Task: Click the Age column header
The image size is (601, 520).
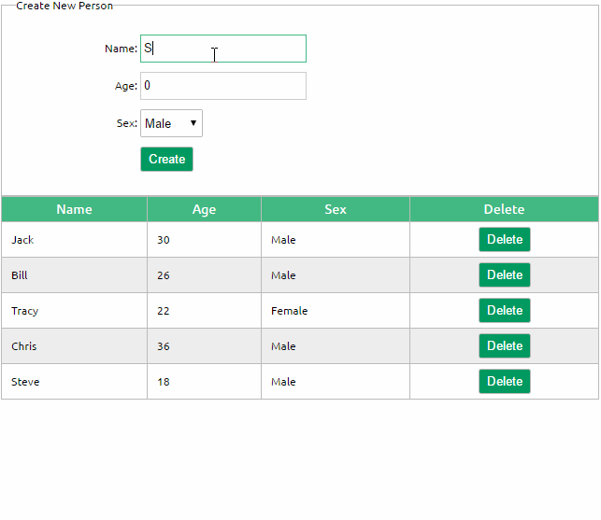Action: (205, 209)
